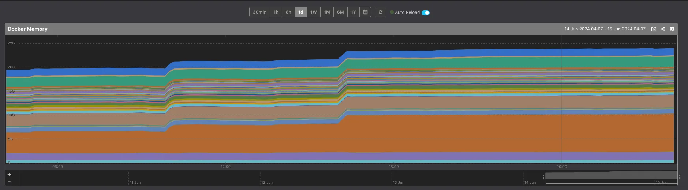Turn off the Auto Reload switch
Screen dimensions: 688x190
(x=426, y=12)
